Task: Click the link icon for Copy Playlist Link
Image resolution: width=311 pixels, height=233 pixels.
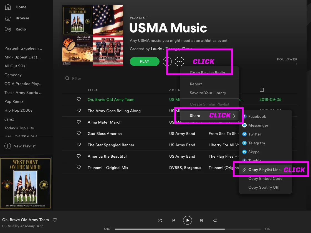Action: tap(244, 170)
